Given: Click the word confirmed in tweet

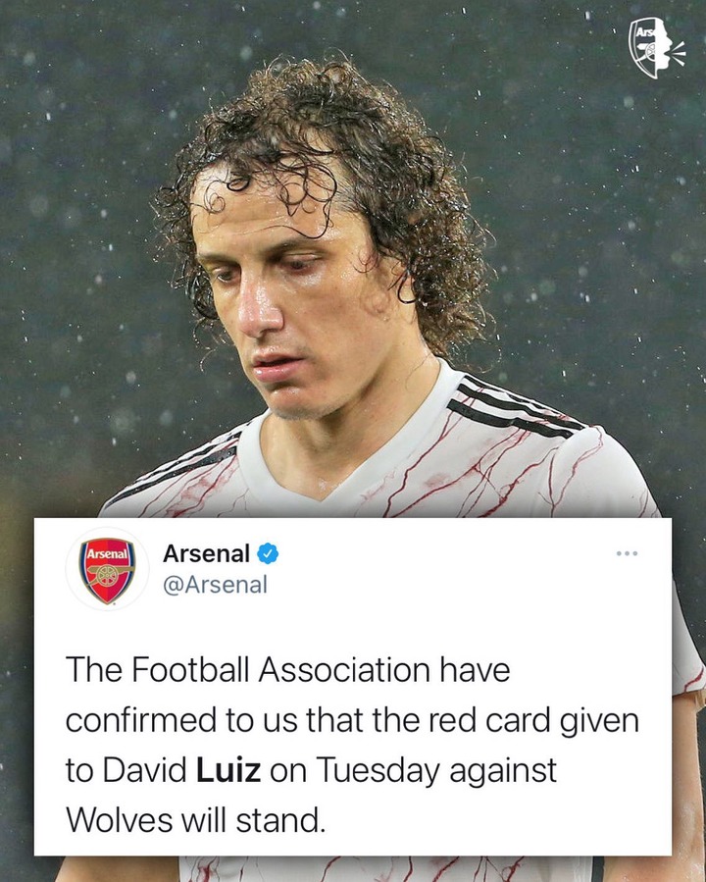Looking at the screenshot, I should pos(141,720).
